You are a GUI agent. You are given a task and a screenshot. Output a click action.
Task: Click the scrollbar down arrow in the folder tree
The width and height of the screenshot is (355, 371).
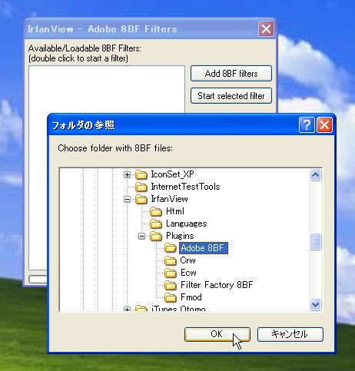315,305
